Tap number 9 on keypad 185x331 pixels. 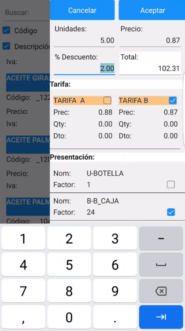(x=115, y=291)
